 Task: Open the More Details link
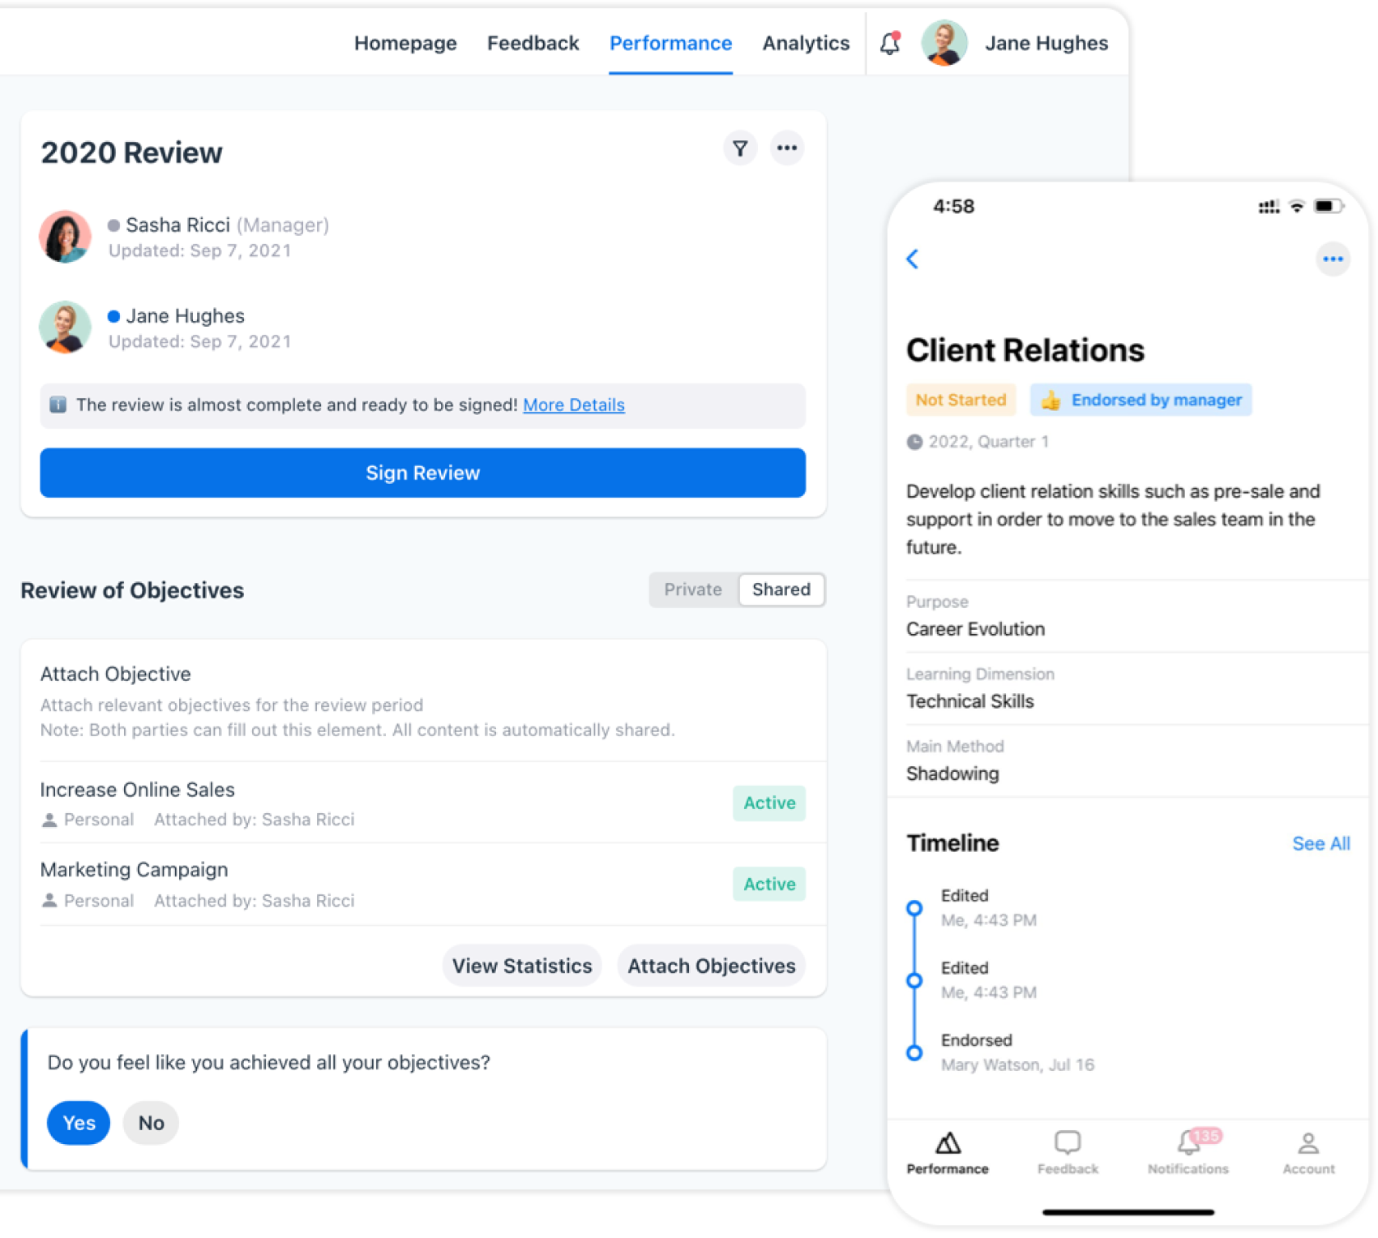(x=573, y=405)
